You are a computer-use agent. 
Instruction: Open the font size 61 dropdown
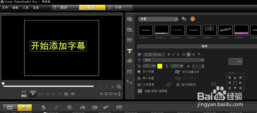click(x=149, y=66)
